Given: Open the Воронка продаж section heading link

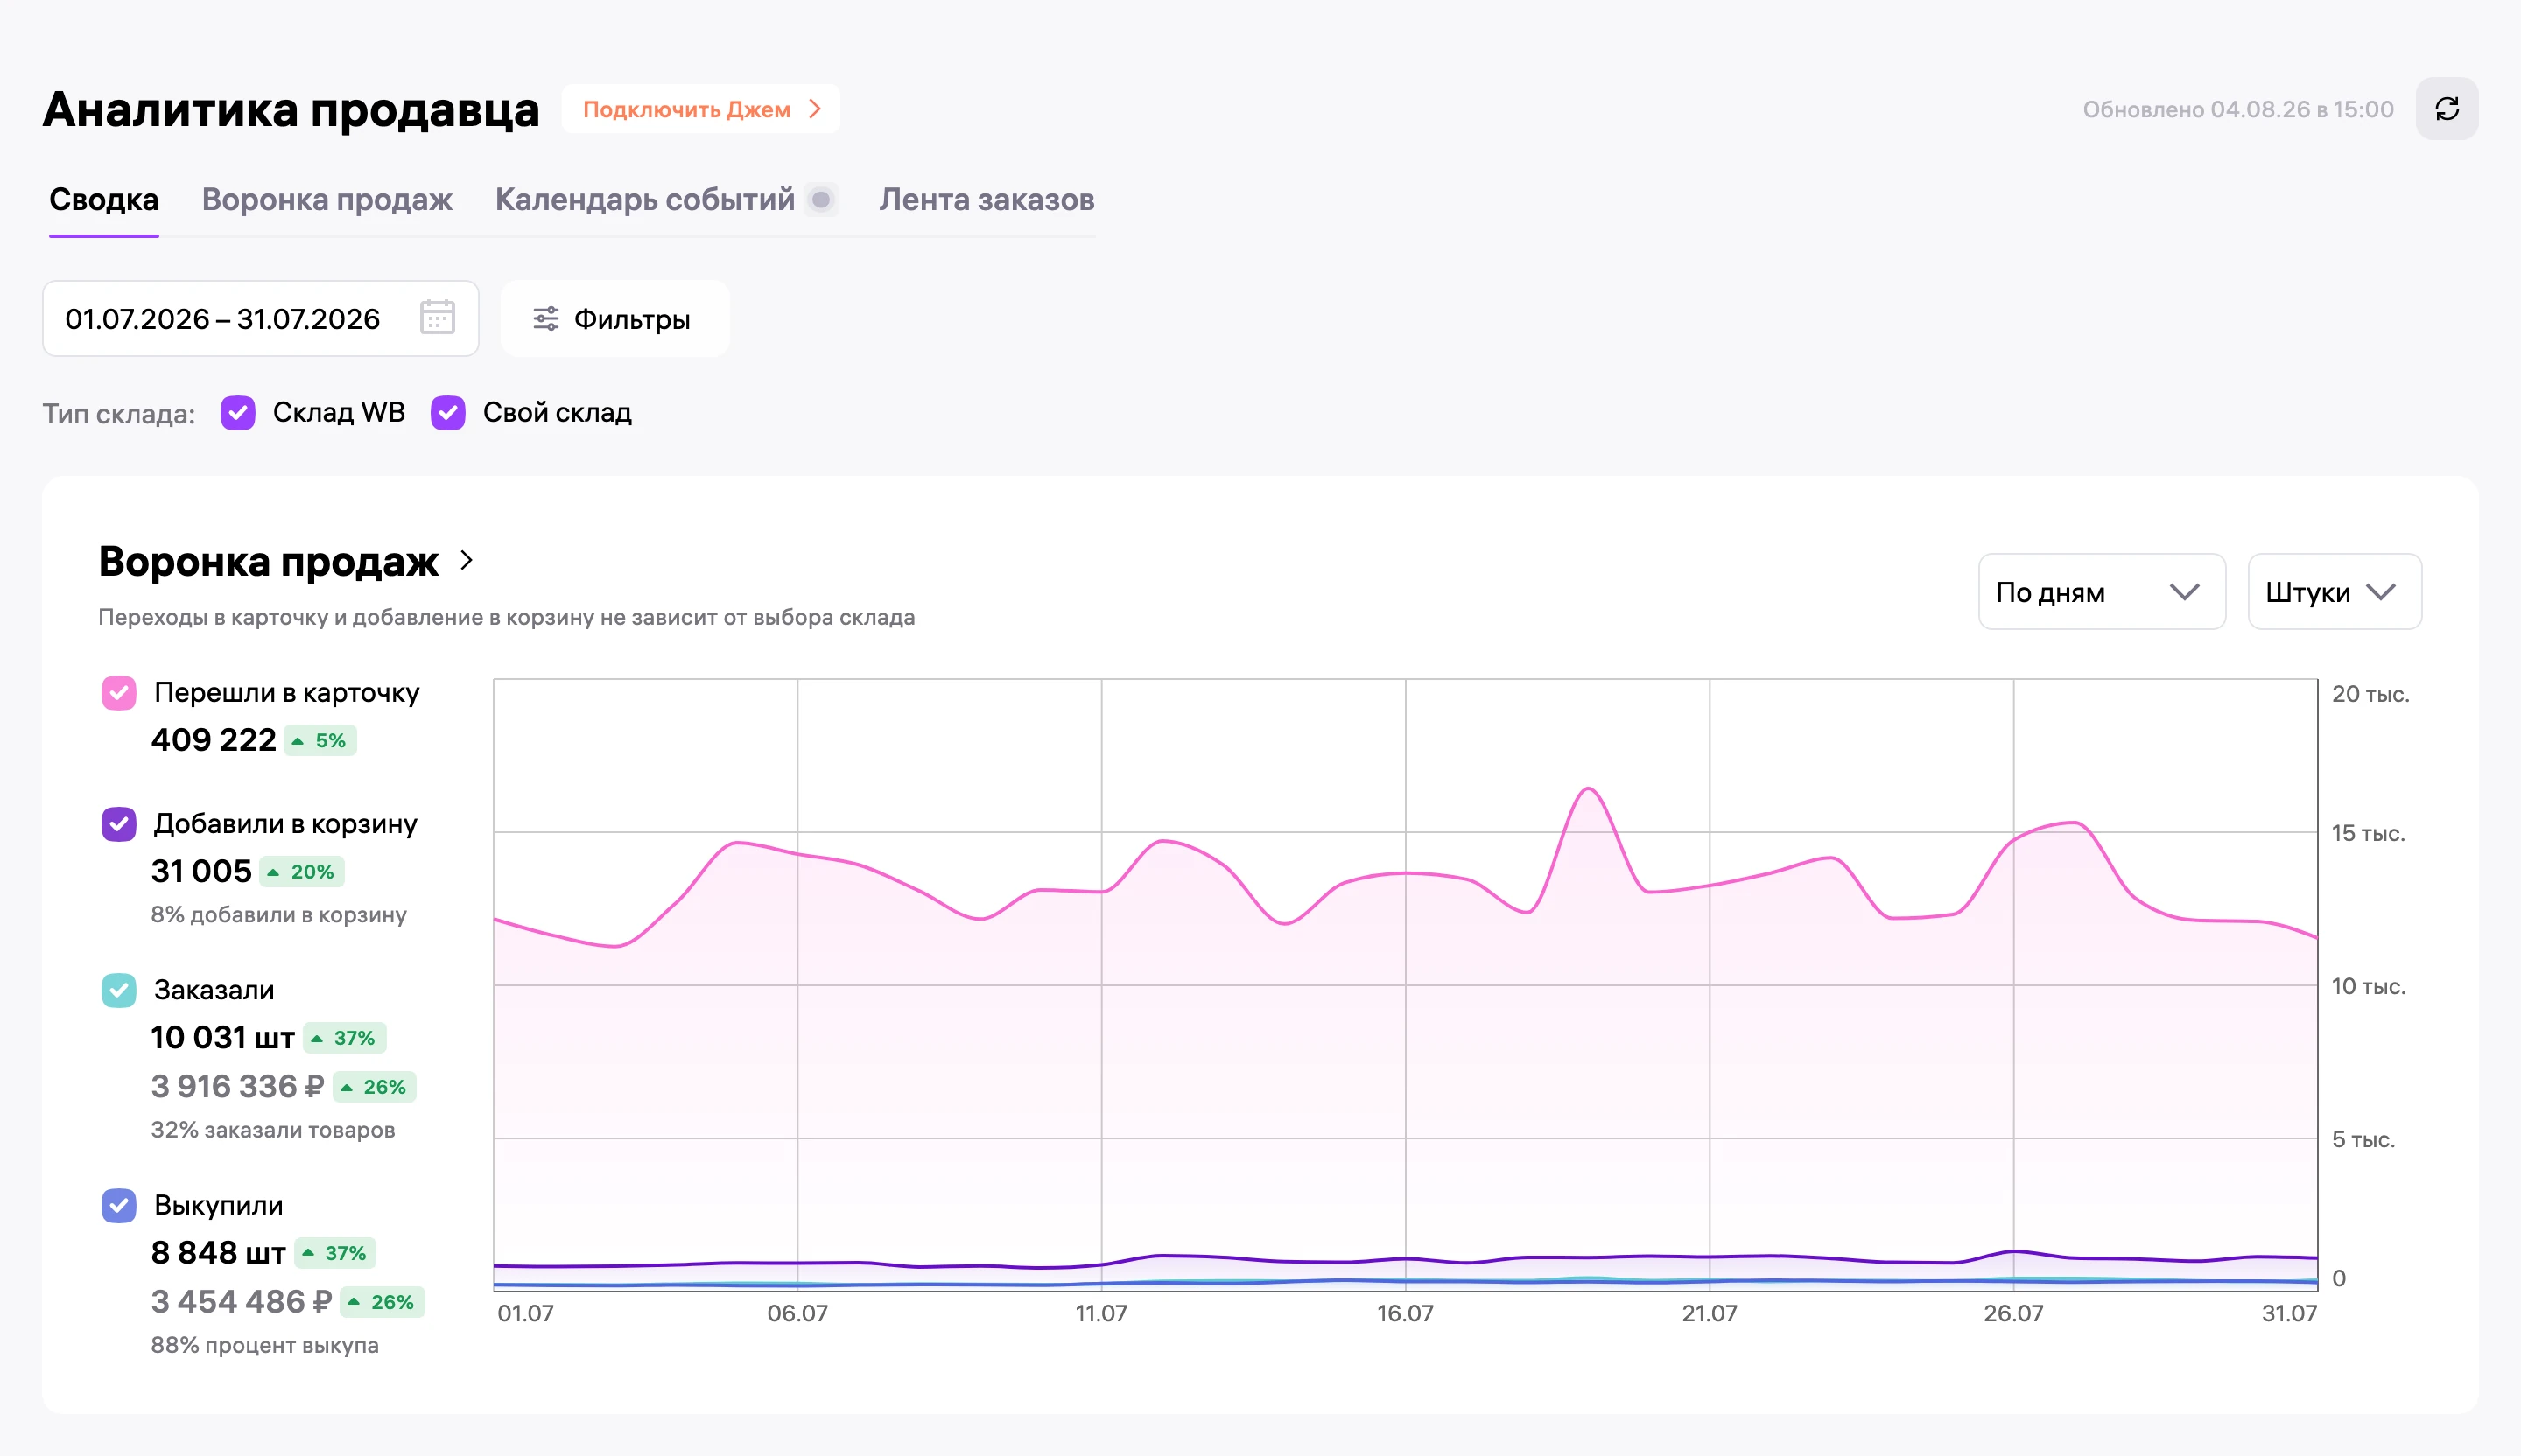Looking at the screenshot, I should (x=268, y=561).
